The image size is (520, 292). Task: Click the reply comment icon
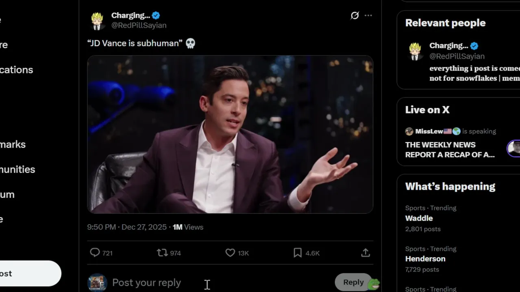pos(95,253)
